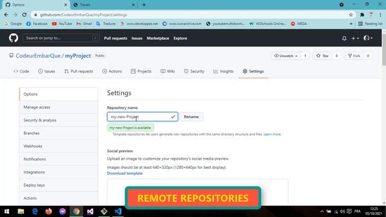The image size is (386, 217).
Task: Click the browser back arrow
Action: (x=6, y=14)
